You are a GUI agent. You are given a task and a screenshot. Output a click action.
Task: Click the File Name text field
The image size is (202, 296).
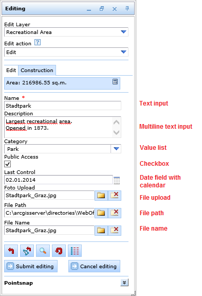click(49, 230)
